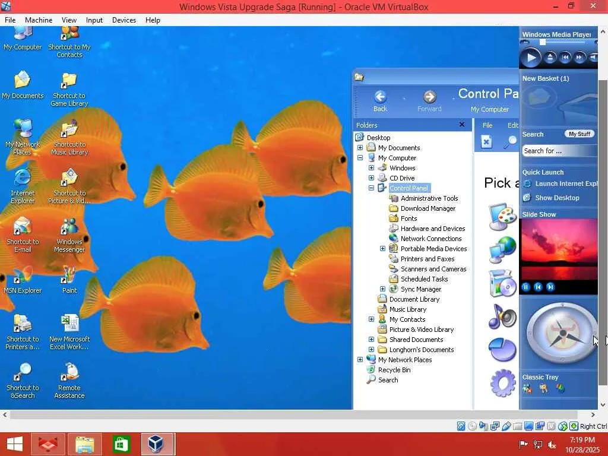Expand Sync Manager tree node
This screenshot has width=608, height=456.
(382, 289)
